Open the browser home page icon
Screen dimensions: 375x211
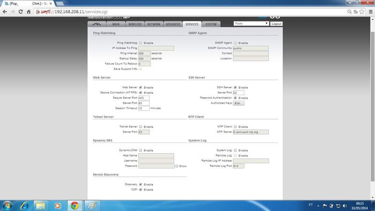[x=29, y=12]
